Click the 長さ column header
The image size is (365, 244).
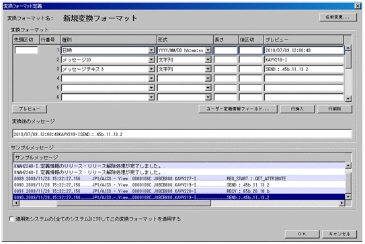(226, 40)
